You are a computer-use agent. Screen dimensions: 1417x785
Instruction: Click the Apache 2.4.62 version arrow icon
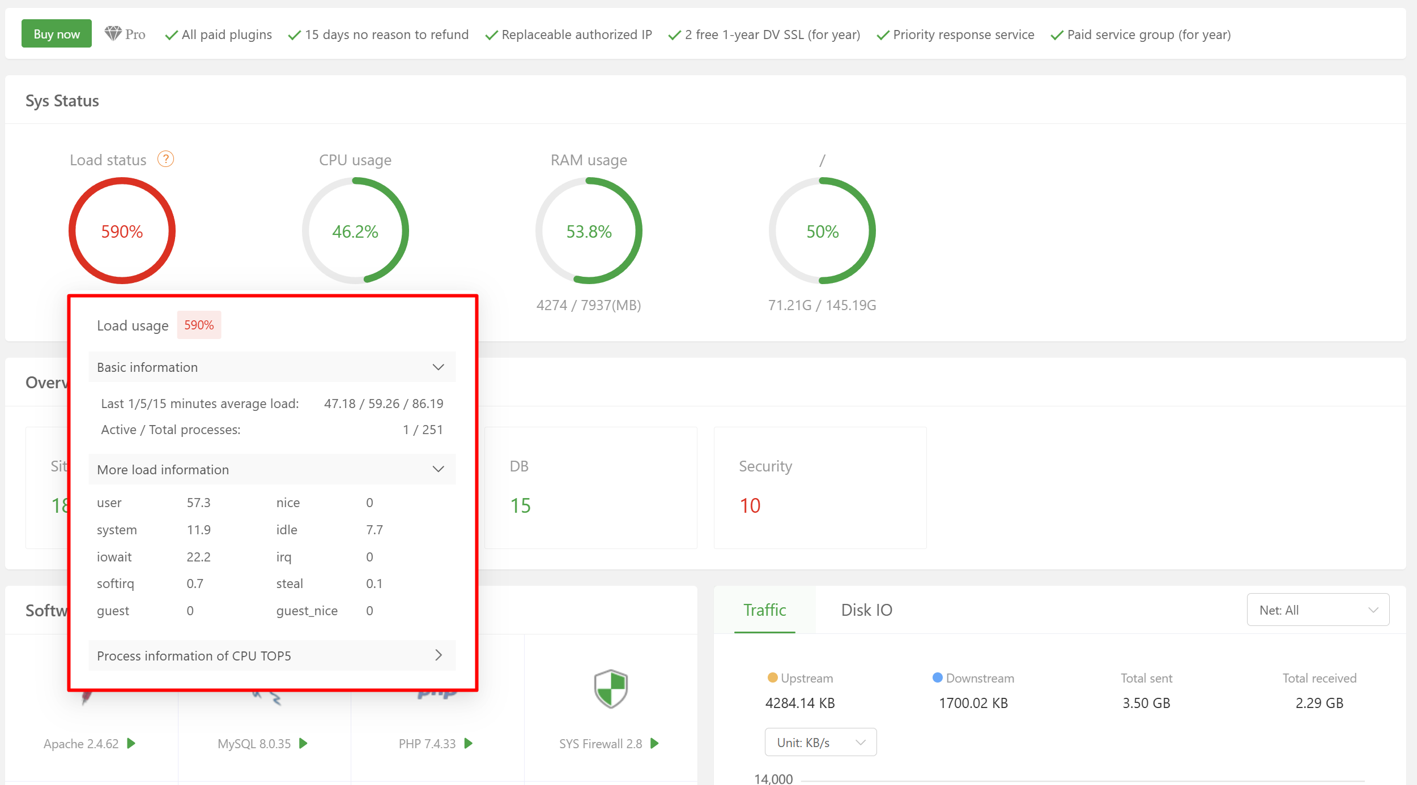[130, 744]
